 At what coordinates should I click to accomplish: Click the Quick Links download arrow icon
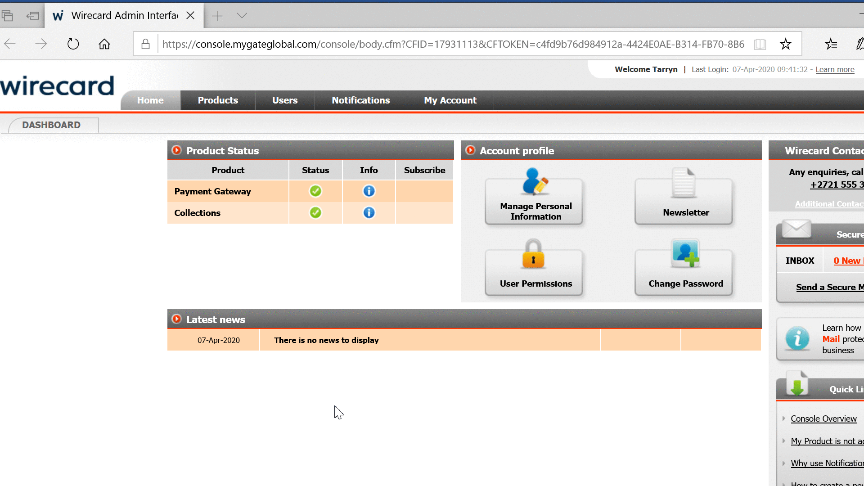tap(797, 384)
